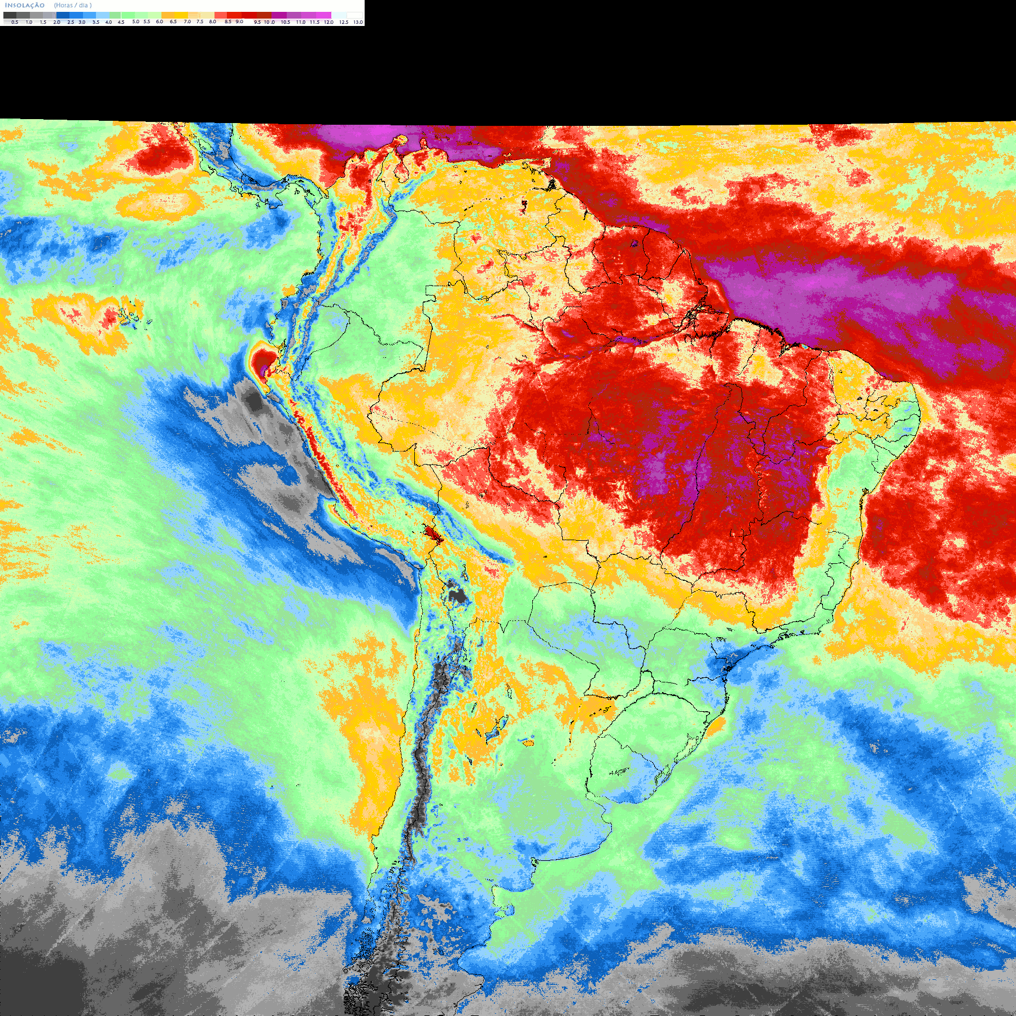1016x1016 pixels.
Task: Click the '0.5' legend value
Action: coord(15,22)
